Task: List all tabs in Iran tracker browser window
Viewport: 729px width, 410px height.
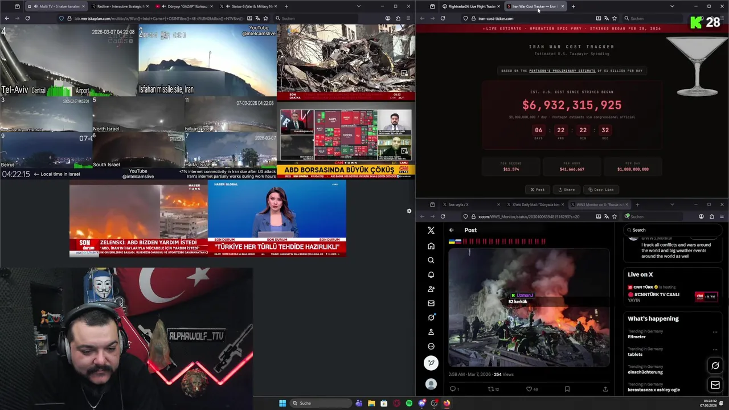Action: click(672, 6)
